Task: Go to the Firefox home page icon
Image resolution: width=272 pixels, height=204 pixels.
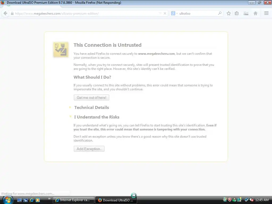Action: click(x=255, y=13)
